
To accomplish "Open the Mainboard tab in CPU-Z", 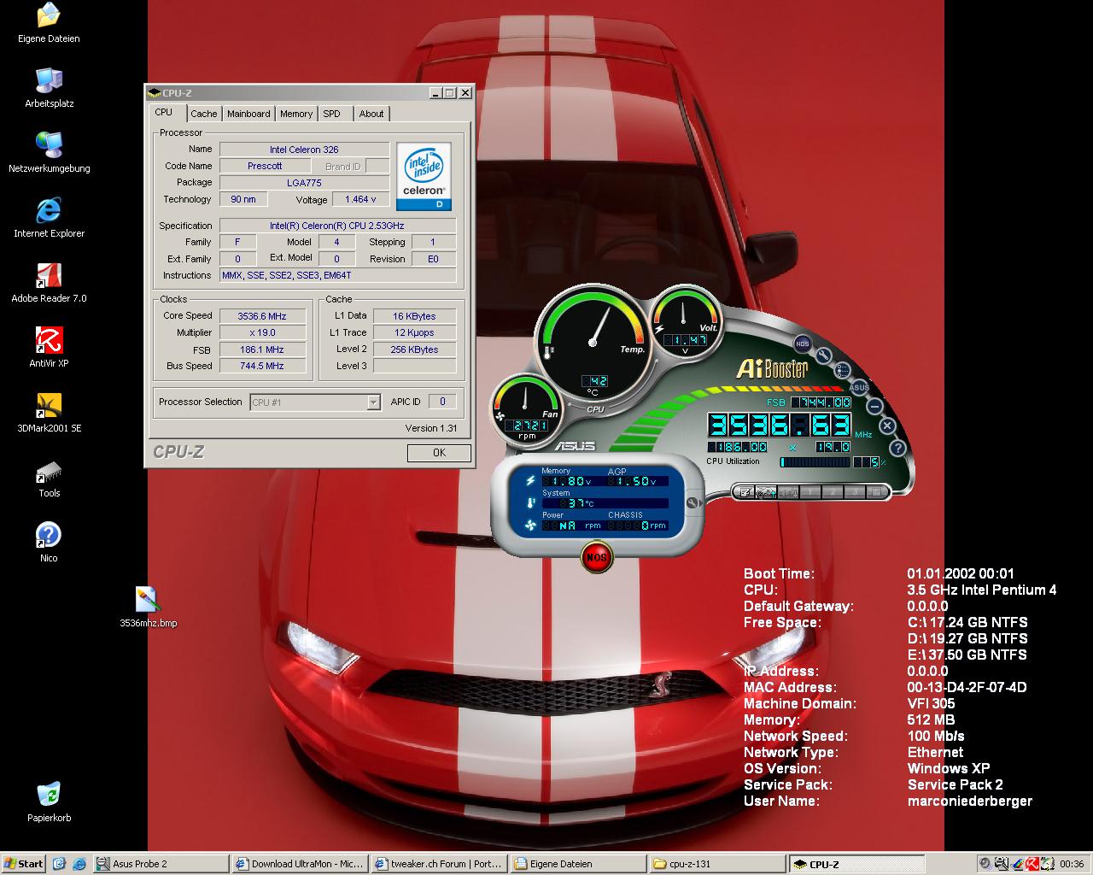I will [248, 114].
